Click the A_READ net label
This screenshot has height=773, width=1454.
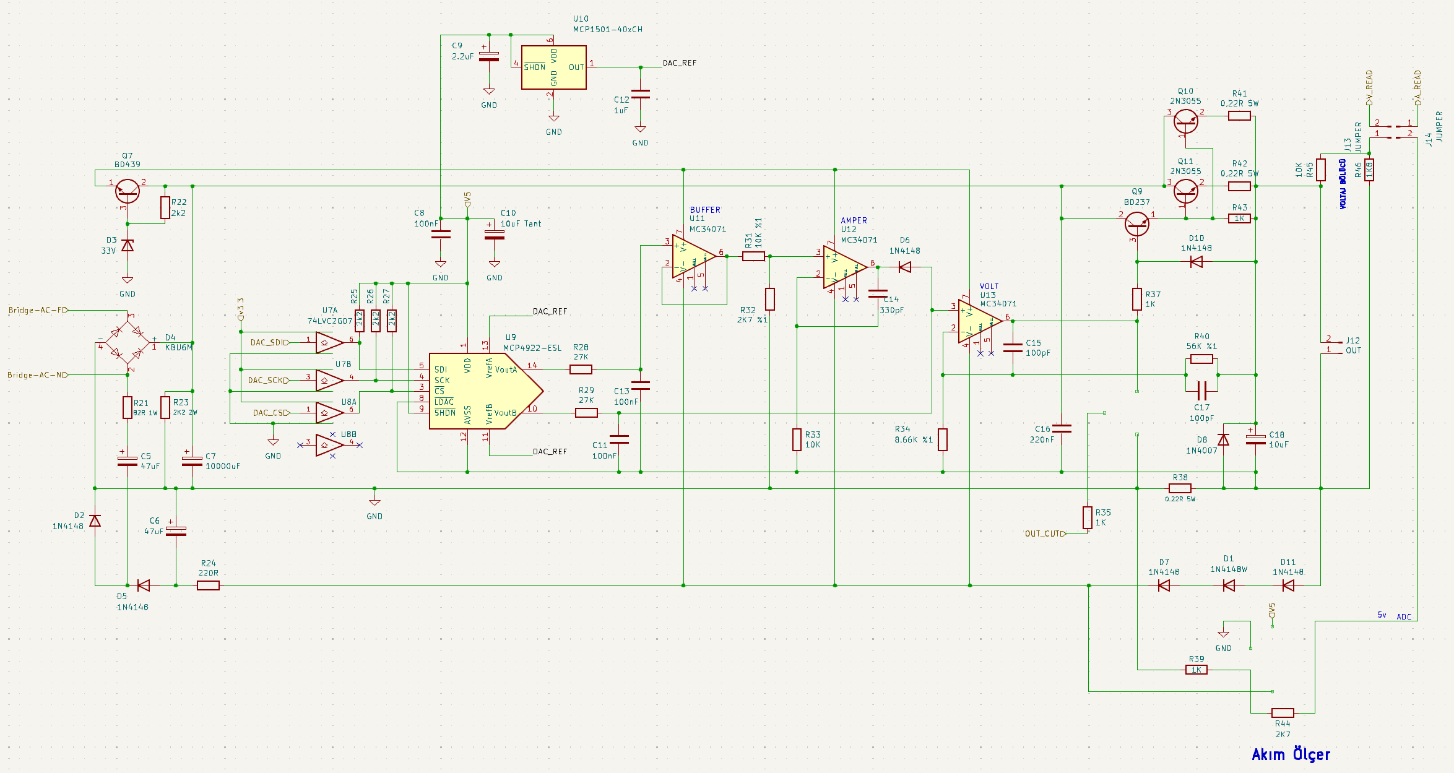pyautogui.click(x=1417, y=88)
